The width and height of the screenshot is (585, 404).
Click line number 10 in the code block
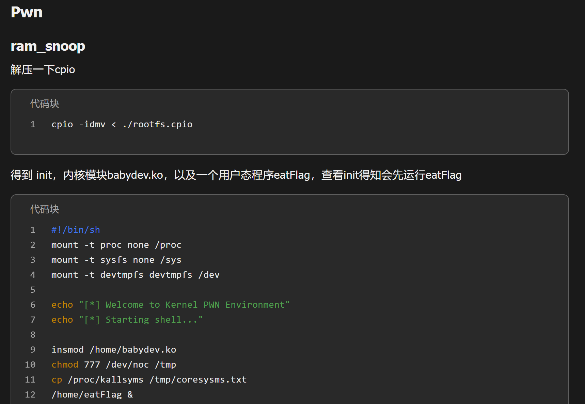pyautogui.click(x=30, y=365)
